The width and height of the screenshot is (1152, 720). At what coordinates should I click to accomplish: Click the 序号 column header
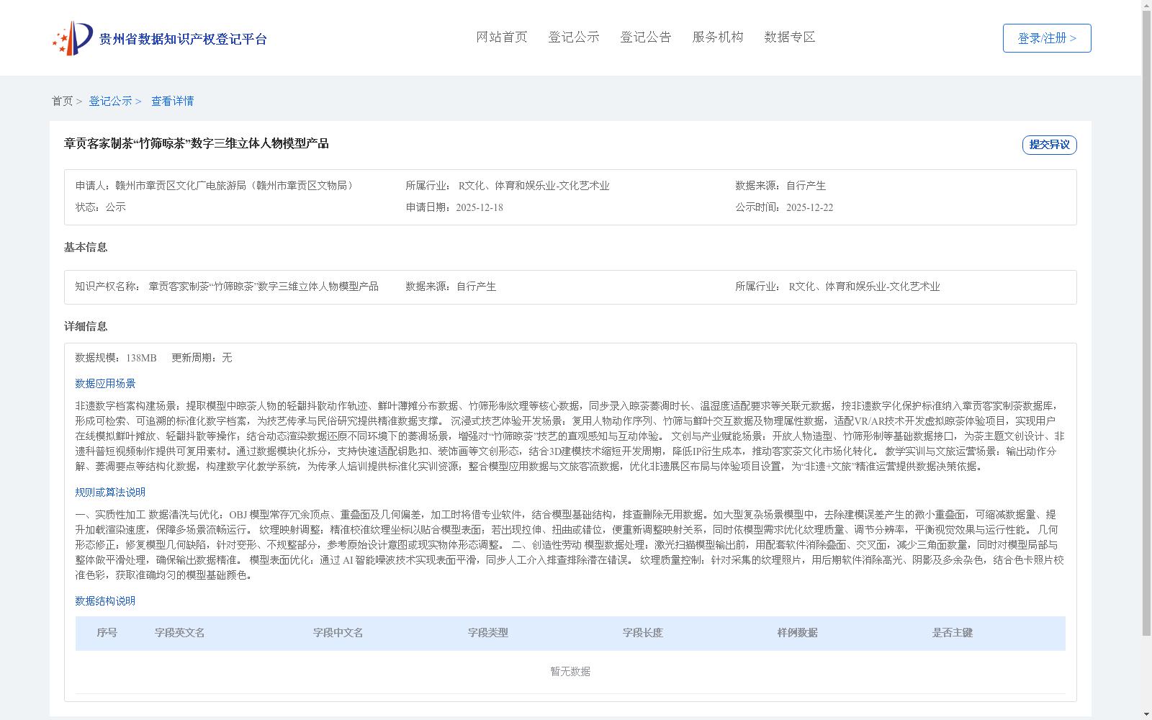(107, 633)
